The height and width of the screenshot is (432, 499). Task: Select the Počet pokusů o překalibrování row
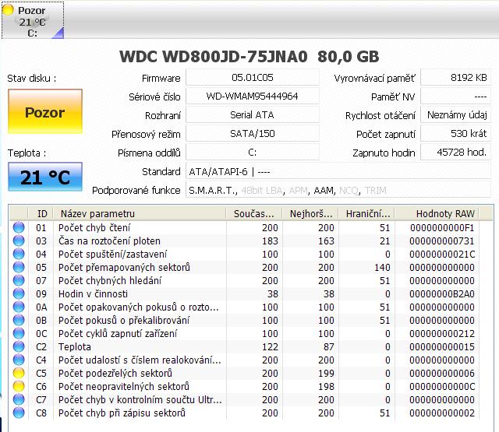244,320
